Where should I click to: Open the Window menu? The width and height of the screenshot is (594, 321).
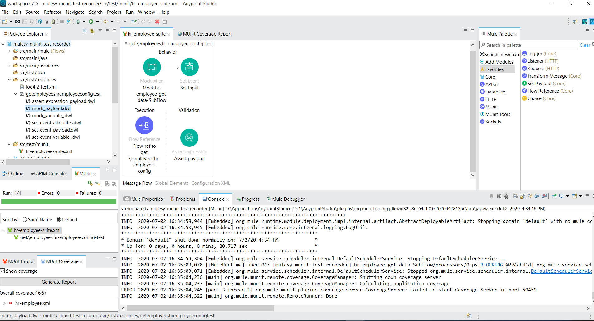(x=146, y=12)
